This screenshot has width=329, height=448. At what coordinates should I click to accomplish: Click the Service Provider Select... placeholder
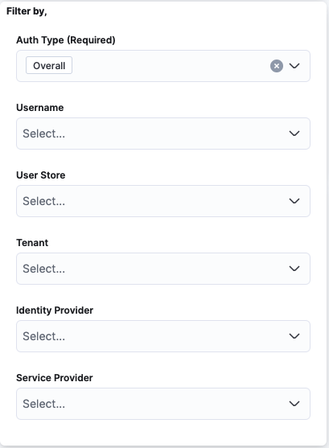pos(43,404)
